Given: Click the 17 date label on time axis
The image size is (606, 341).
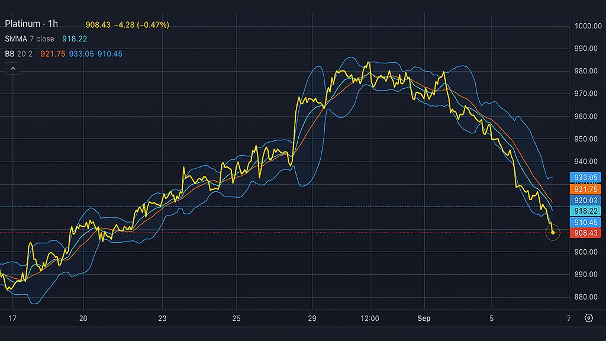Looking at the screenshot, I should (12, 319).
